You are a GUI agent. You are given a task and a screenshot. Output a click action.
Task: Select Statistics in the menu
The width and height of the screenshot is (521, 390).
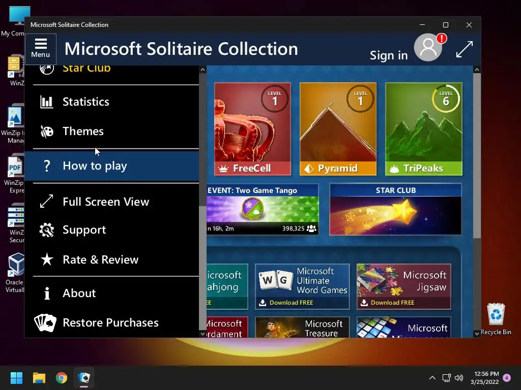pos(111,102)
